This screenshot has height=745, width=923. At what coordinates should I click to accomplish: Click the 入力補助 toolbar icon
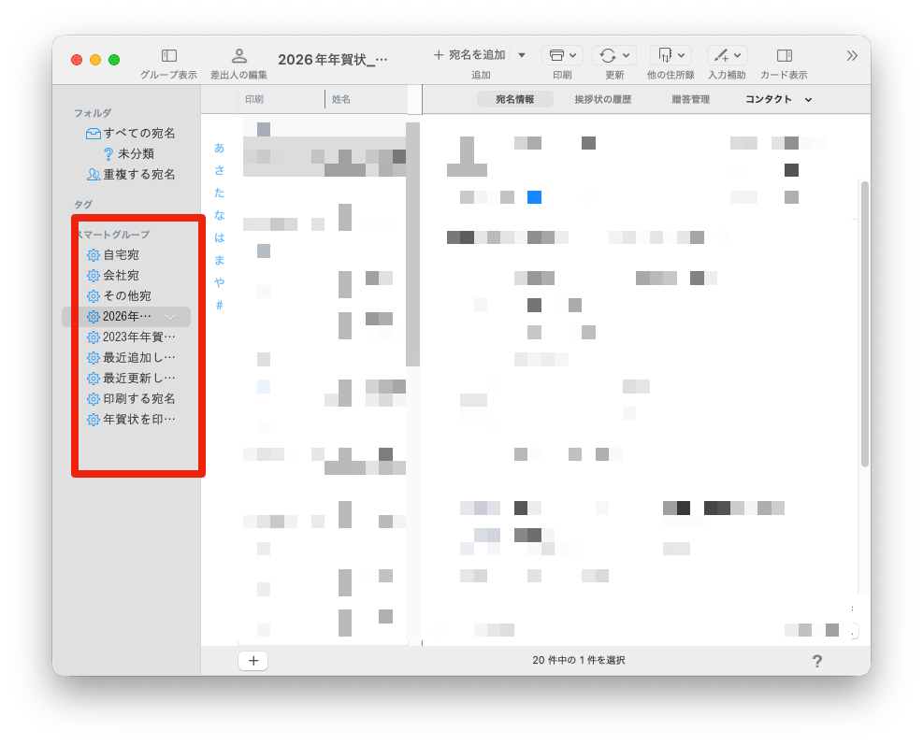pos(721,55)
